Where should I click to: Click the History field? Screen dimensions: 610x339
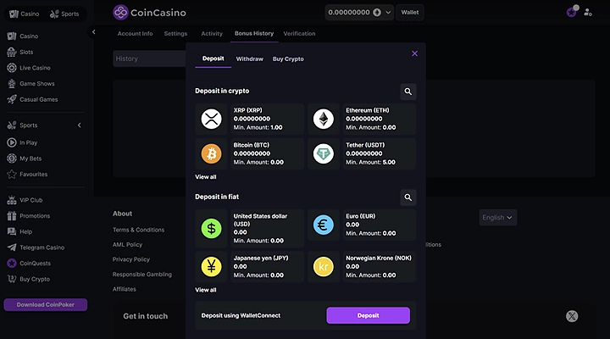pos(149,58)
